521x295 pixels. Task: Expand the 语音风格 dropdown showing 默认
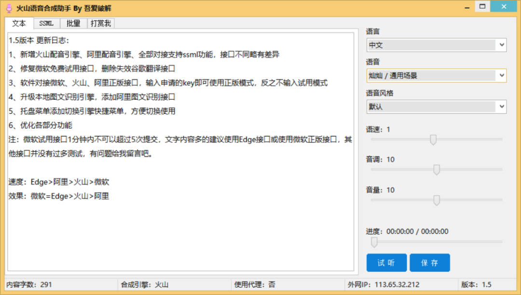click(436, 107)
